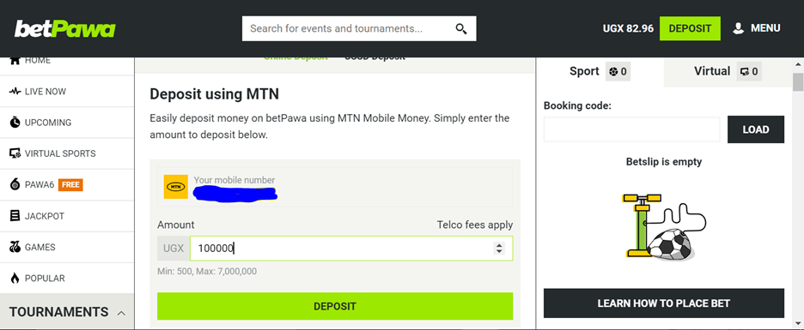Image resolution: width=804 pixels, height=330 pixels.
Task: Click the green Deposit button in header
Action: click(690, 28)
